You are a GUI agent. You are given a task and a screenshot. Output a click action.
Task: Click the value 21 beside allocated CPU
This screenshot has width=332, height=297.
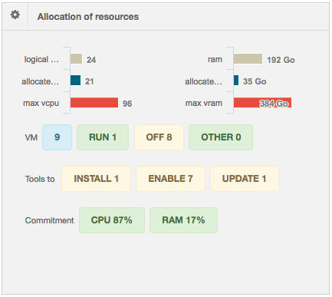coord(89,81)
